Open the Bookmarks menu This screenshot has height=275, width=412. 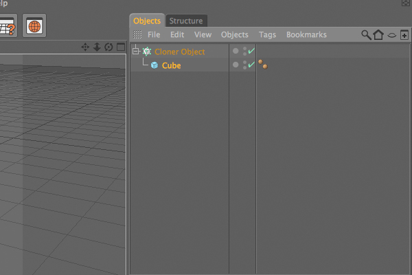306,35
